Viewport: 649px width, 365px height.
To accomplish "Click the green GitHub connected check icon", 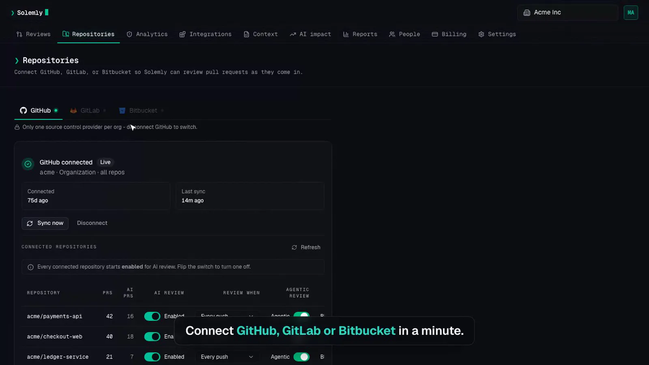I will (28, 164).
